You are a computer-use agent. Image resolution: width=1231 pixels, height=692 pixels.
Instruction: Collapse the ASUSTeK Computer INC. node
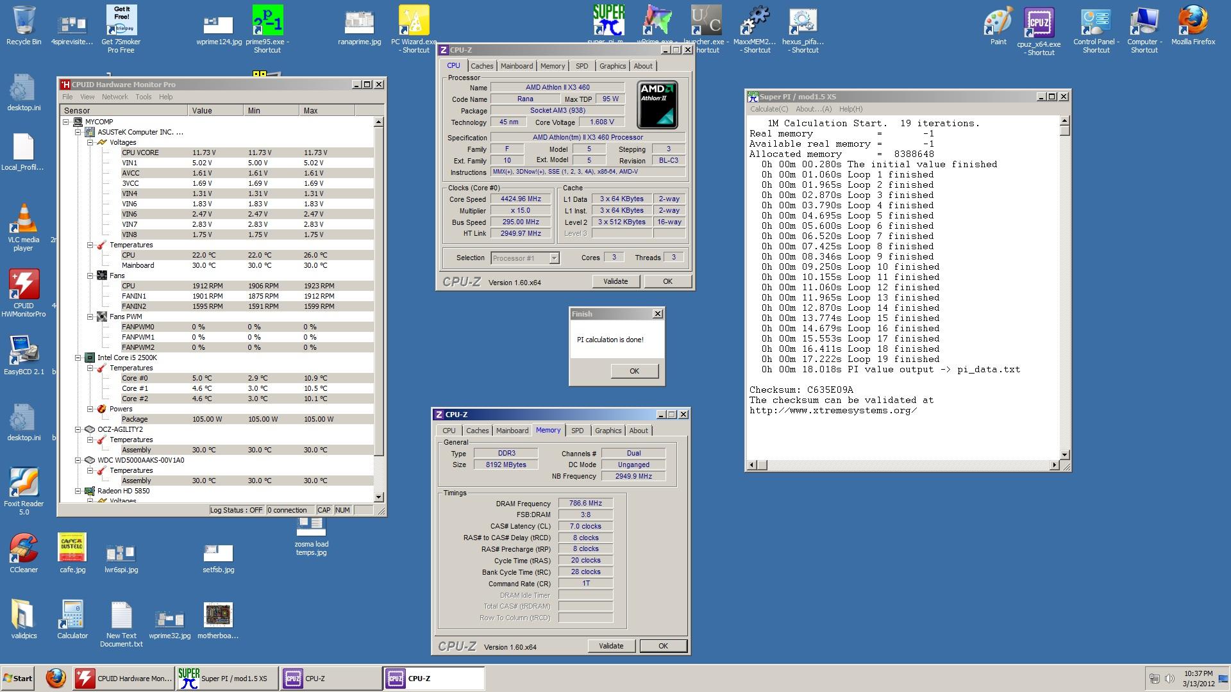[78, 132]
